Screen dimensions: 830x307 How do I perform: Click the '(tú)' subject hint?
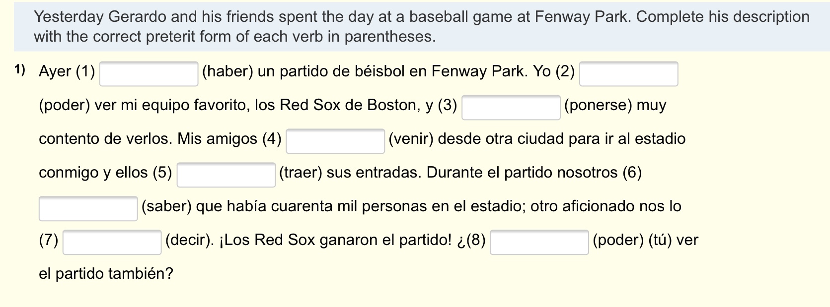660,240
